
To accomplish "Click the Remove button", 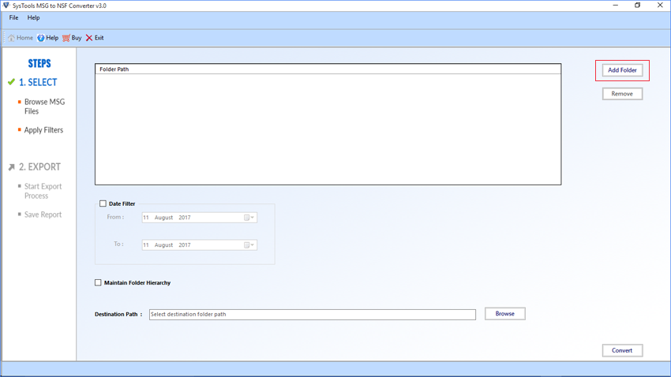I will pyautogui.click(x=622, y=94).
